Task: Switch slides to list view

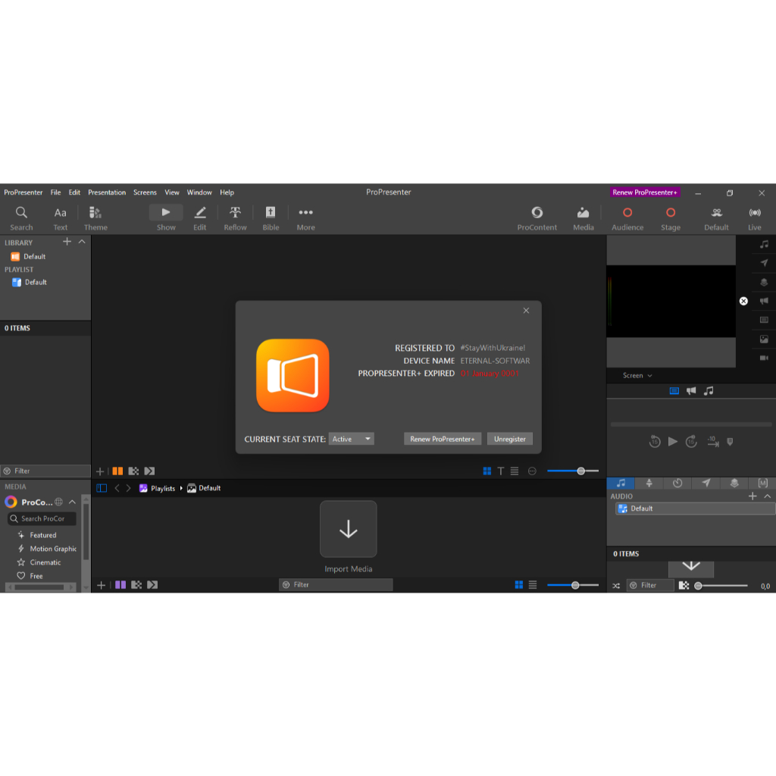Action: pos(515,471)
